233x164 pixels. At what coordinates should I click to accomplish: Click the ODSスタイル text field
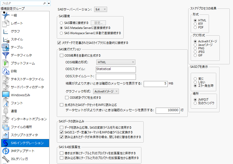[x=116, y=69]
